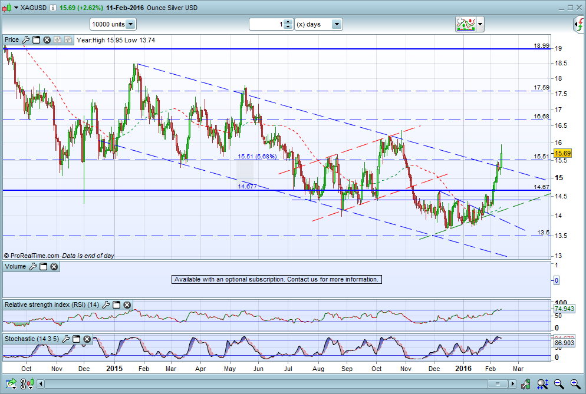Click the scrollbar right arrow
The image size is (586, 394).
click(513, 383)
